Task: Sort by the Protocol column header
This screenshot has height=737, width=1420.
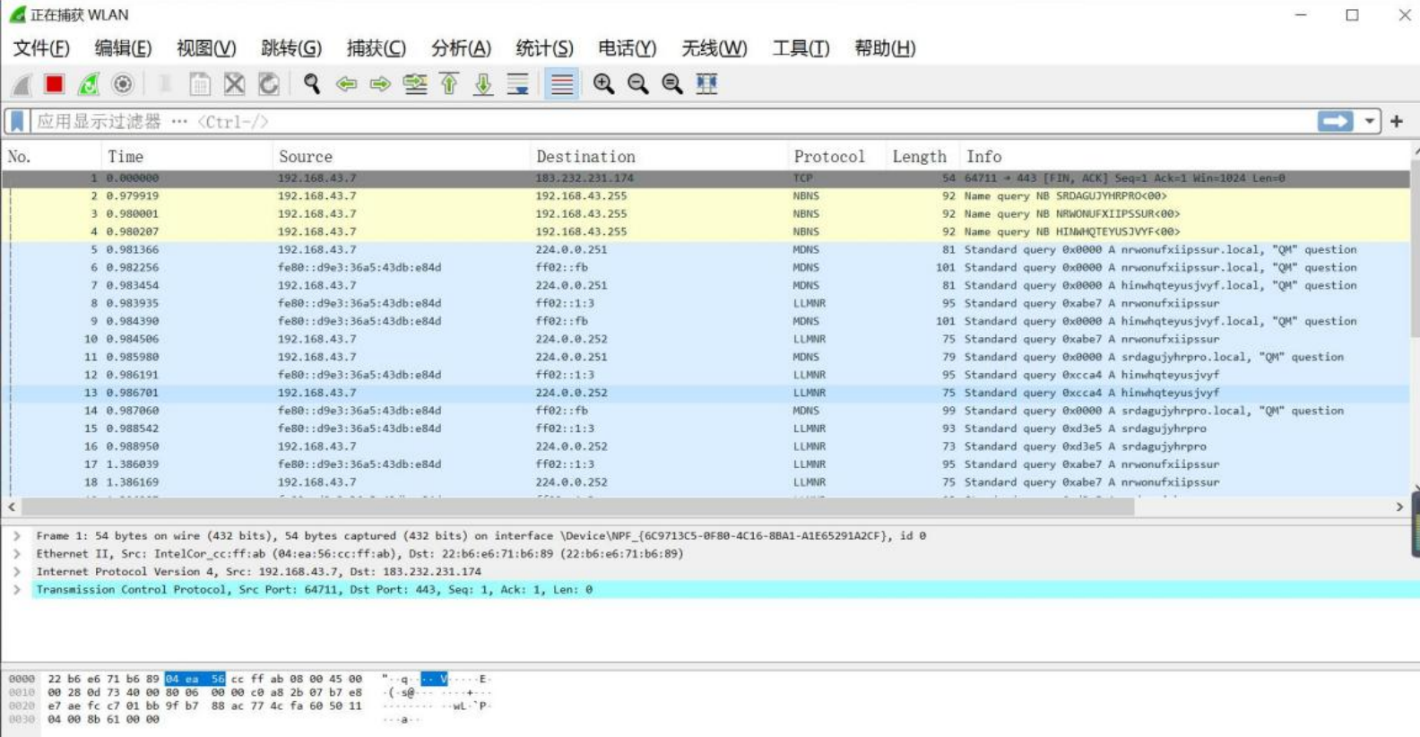Action: point(837,157)
